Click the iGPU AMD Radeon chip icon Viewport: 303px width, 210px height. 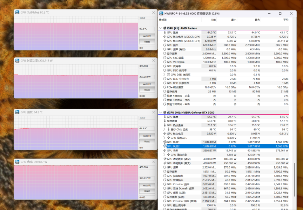pyautogui.click(x=165, y=28)
